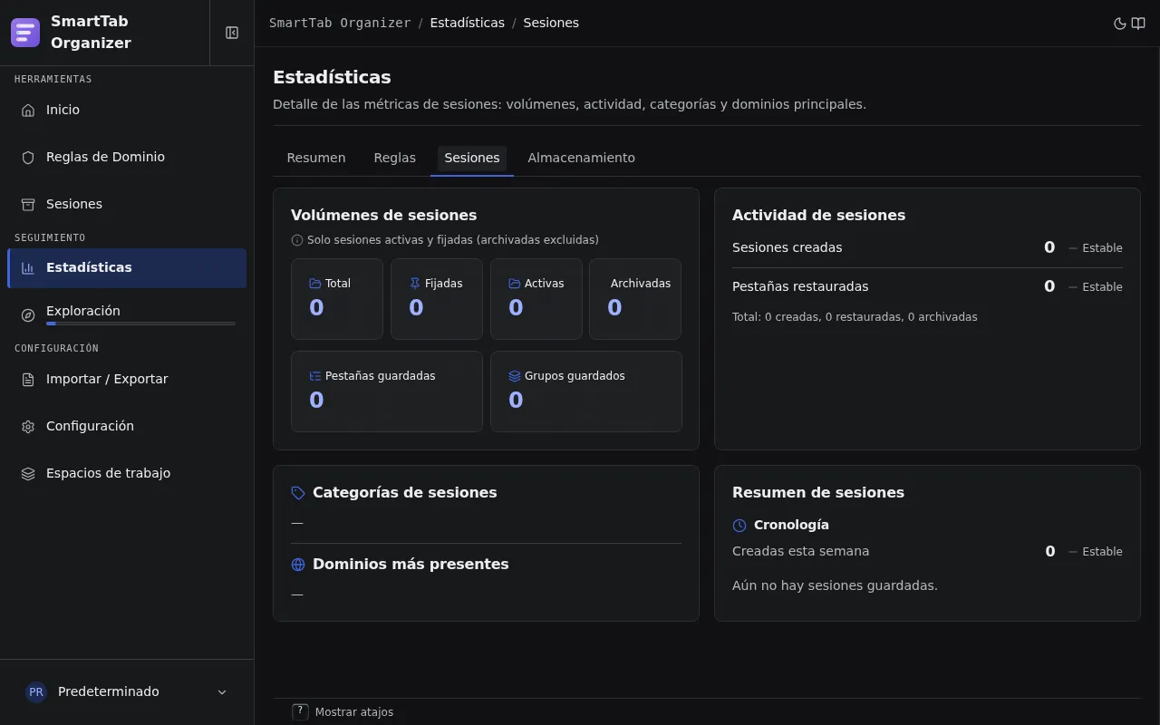Click the Inicio home icon

[x=28, y=110]
